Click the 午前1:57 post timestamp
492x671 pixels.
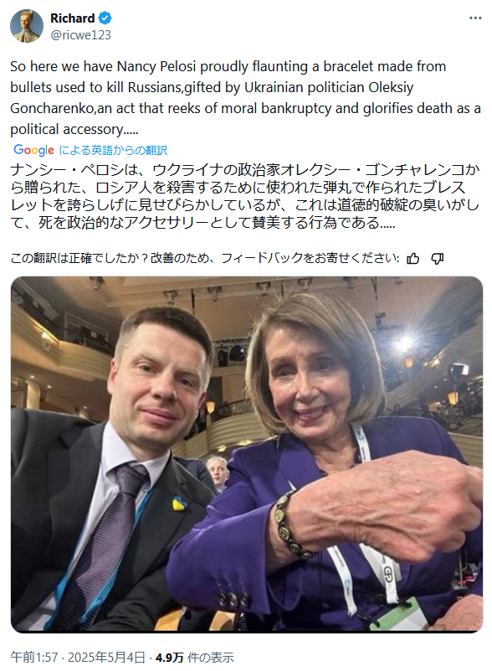[34, 657]
